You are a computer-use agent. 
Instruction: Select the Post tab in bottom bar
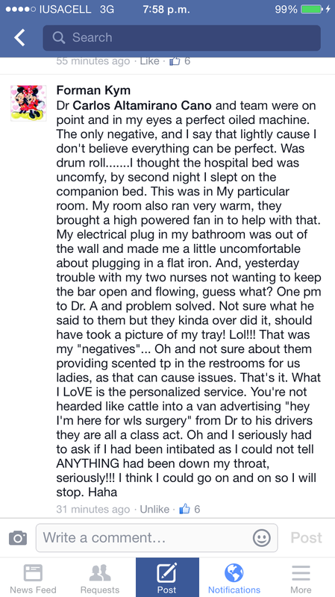point(167,577)
